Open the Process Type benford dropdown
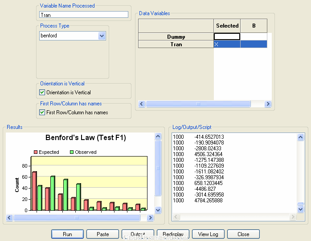 tap(102, 36)
